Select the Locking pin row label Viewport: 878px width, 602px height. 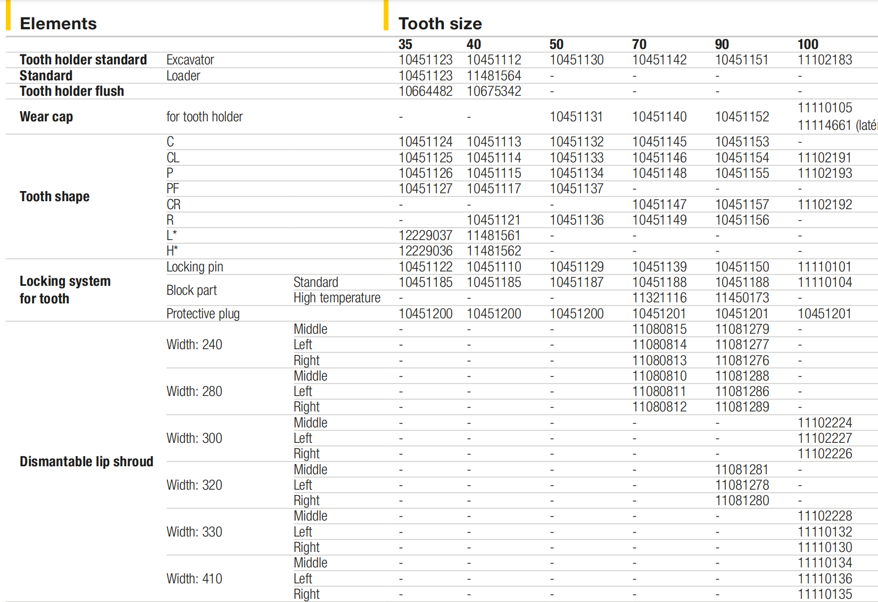pos(194,267)
